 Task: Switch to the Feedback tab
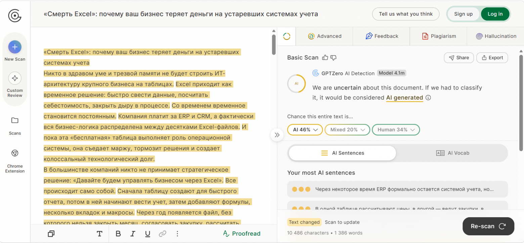pyautogui.click(x=382, y=36)
